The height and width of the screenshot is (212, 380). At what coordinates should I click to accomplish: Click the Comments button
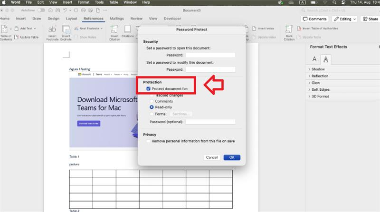(x=314, y=19)
